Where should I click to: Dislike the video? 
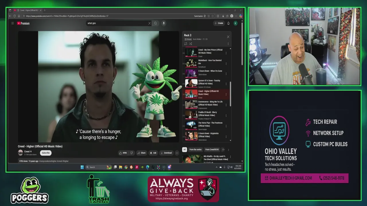(132, 153)
